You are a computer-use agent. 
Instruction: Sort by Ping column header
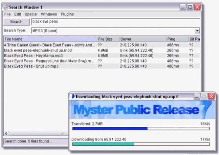pos(177,39)
